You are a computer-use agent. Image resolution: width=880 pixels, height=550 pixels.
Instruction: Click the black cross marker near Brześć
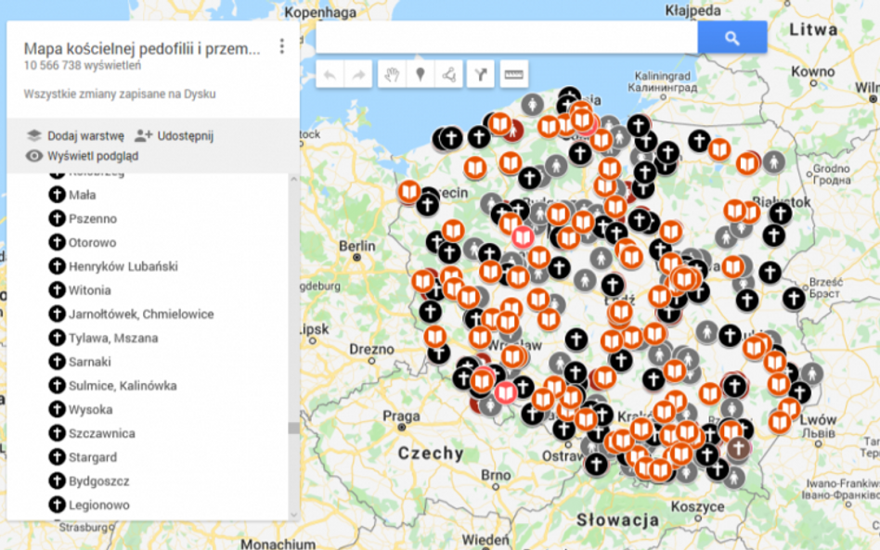[x=794, y=299]
